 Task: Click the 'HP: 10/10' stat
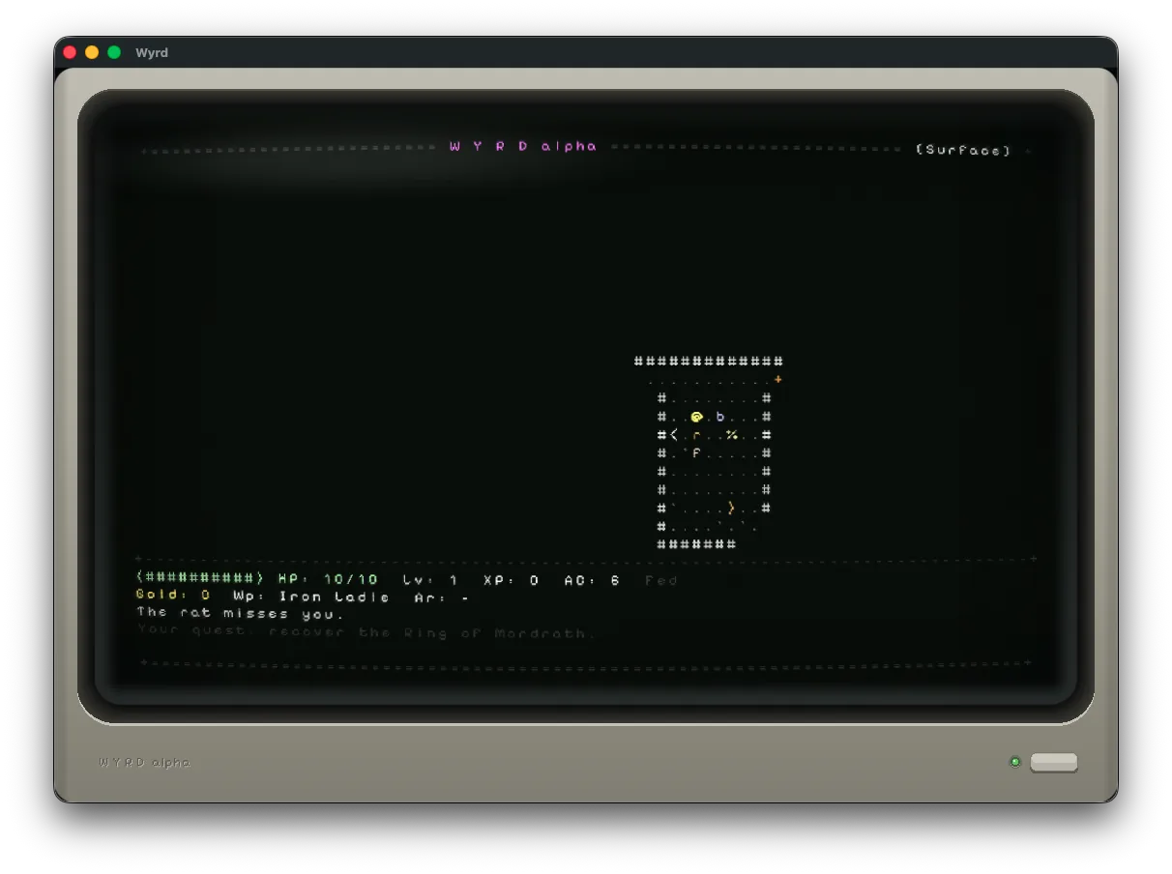tap(329, 579)
